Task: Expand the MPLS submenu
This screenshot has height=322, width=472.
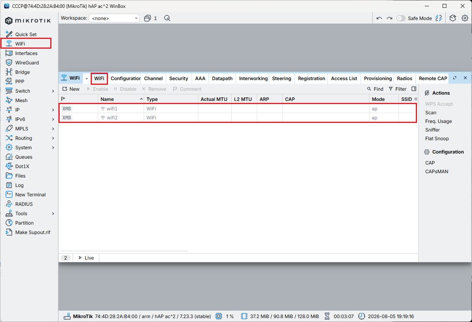Action: (53, 129)
